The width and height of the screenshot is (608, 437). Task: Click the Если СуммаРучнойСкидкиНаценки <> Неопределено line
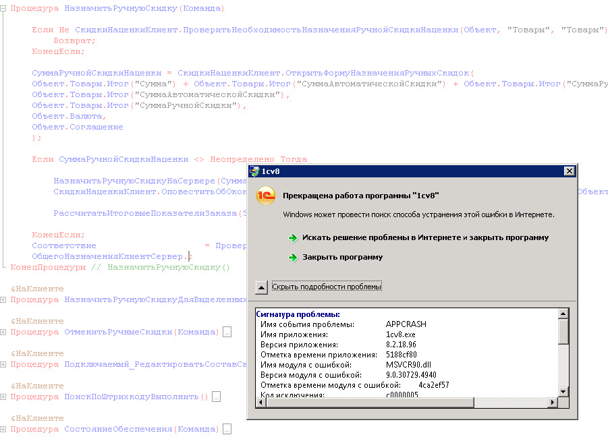[169, 159]
